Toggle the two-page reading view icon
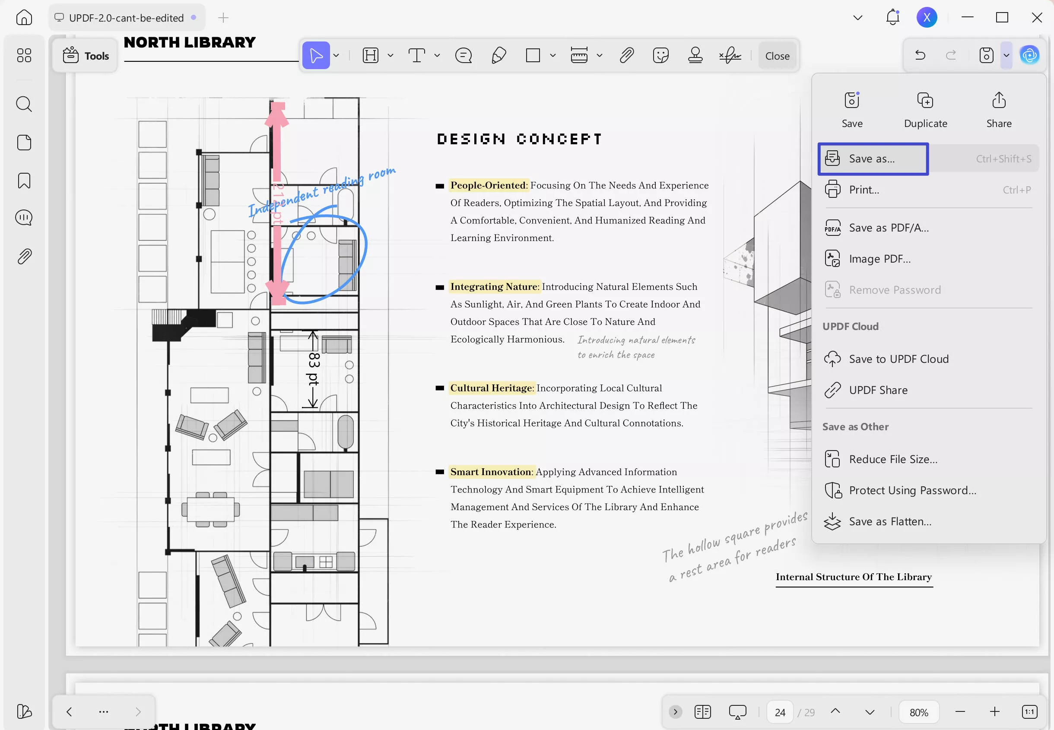The height and width of the screenshot is (730, 1054). tap(702, 712)
